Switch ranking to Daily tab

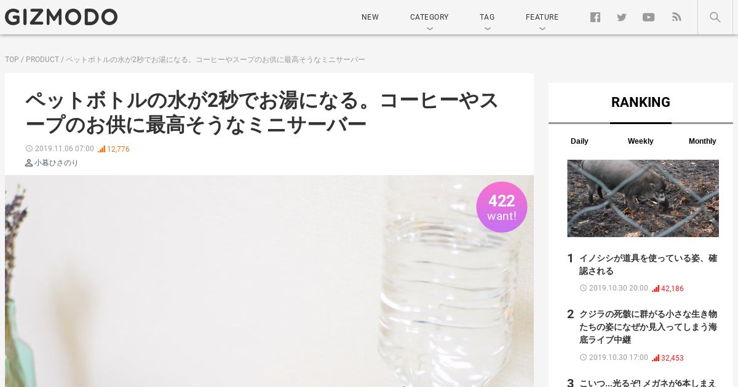tap(579, 141)
